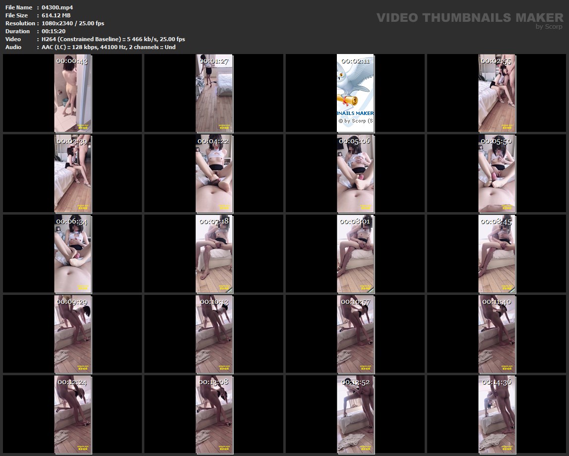
Task: Click the Duration 00:15:20 value
Action: (x=54, y=31)
